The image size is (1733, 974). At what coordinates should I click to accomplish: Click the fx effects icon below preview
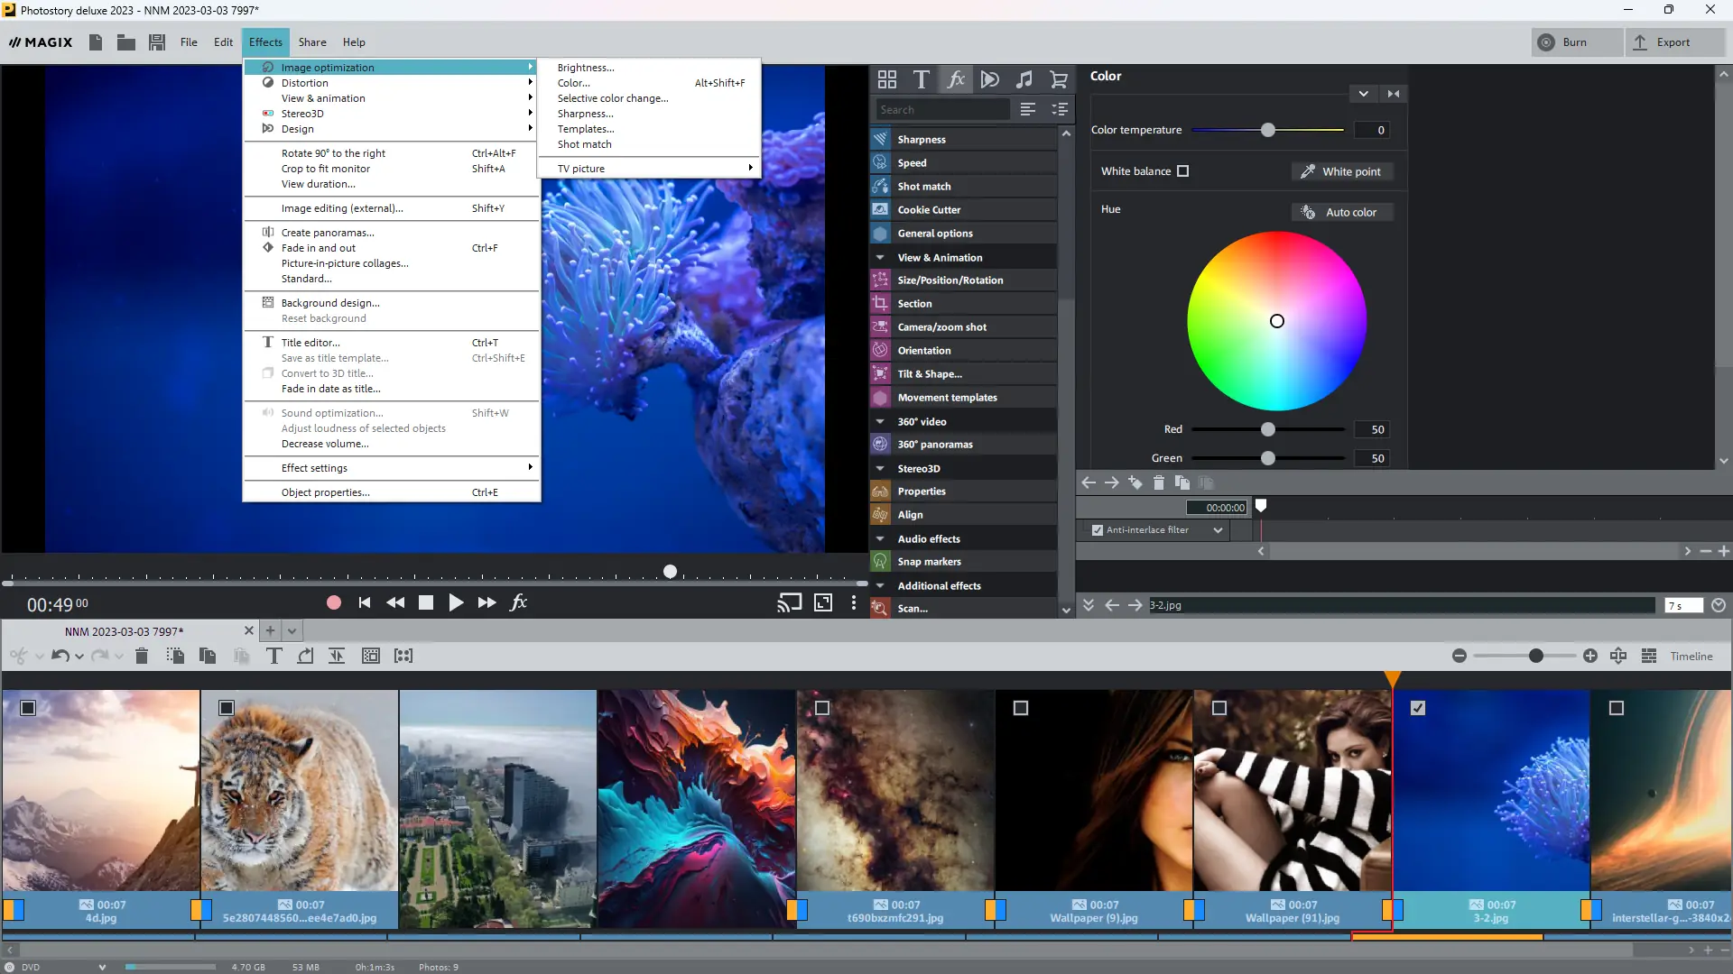pyautogui.click(x=519, y=602)
